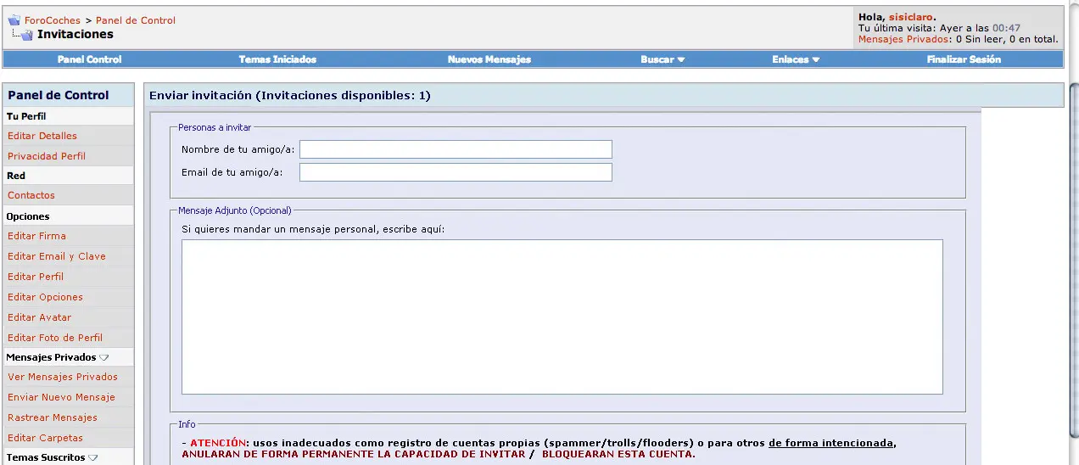Collapse the Mensajes Privados section arrow
1079x465 pixels.
coord(104,358)
